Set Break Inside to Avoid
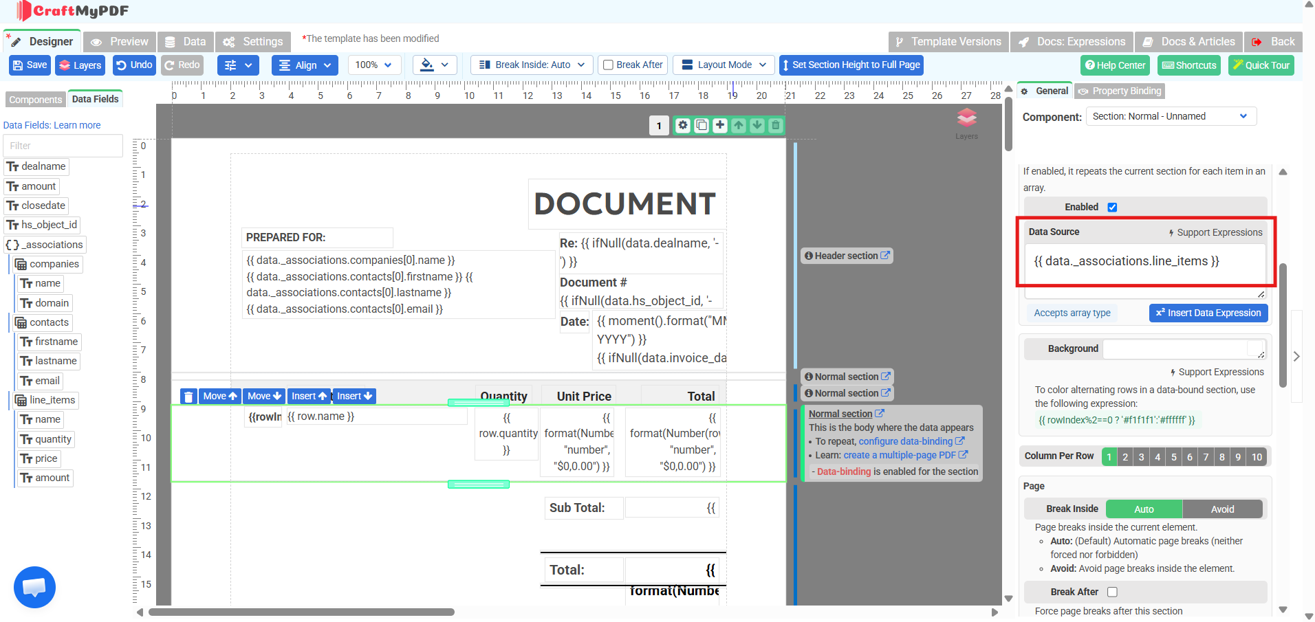The image size is (1315, 622). click(x=1222, y=509)
